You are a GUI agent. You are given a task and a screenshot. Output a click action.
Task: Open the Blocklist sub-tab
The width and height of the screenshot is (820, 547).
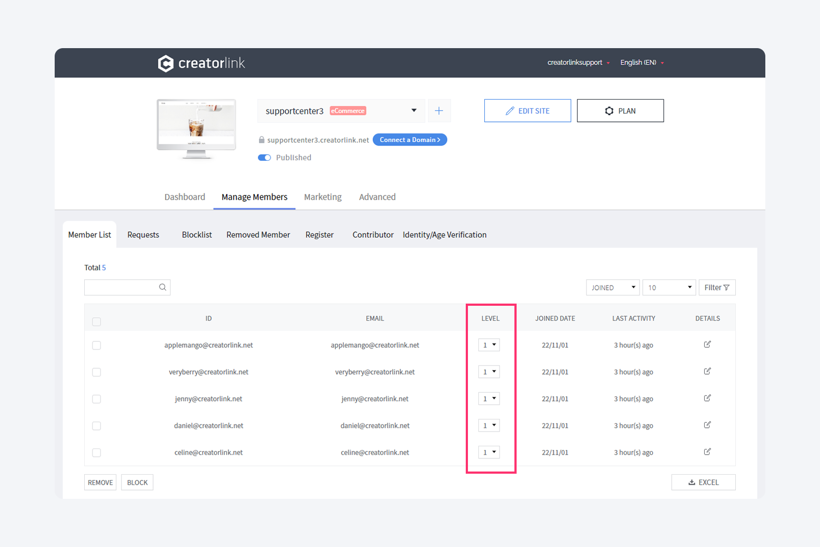(x=197, y=235)
